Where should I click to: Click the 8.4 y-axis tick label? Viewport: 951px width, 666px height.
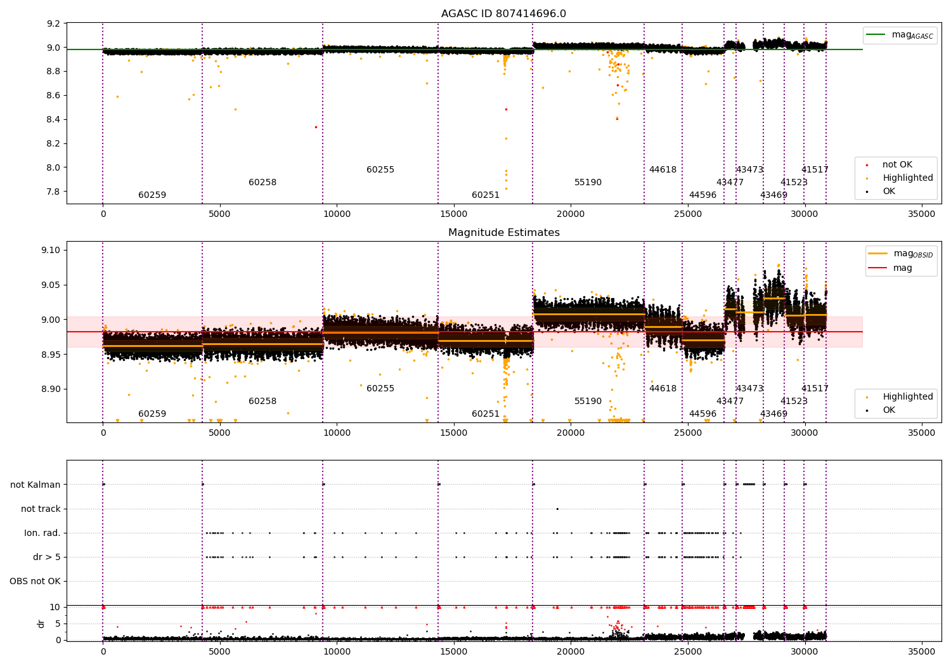pyautogui.click(x=54, y=119)
